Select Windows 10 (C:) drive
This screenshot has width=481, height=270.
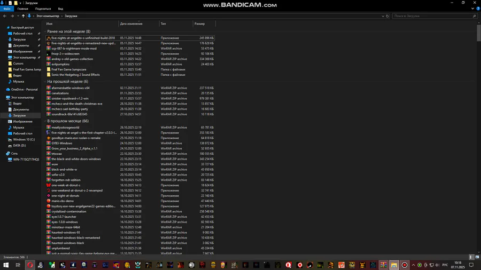pyautogui.click(x=24, y=139)
